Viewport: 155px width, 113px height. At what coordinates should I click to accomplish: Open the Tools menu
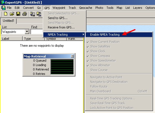click(110, 8)
